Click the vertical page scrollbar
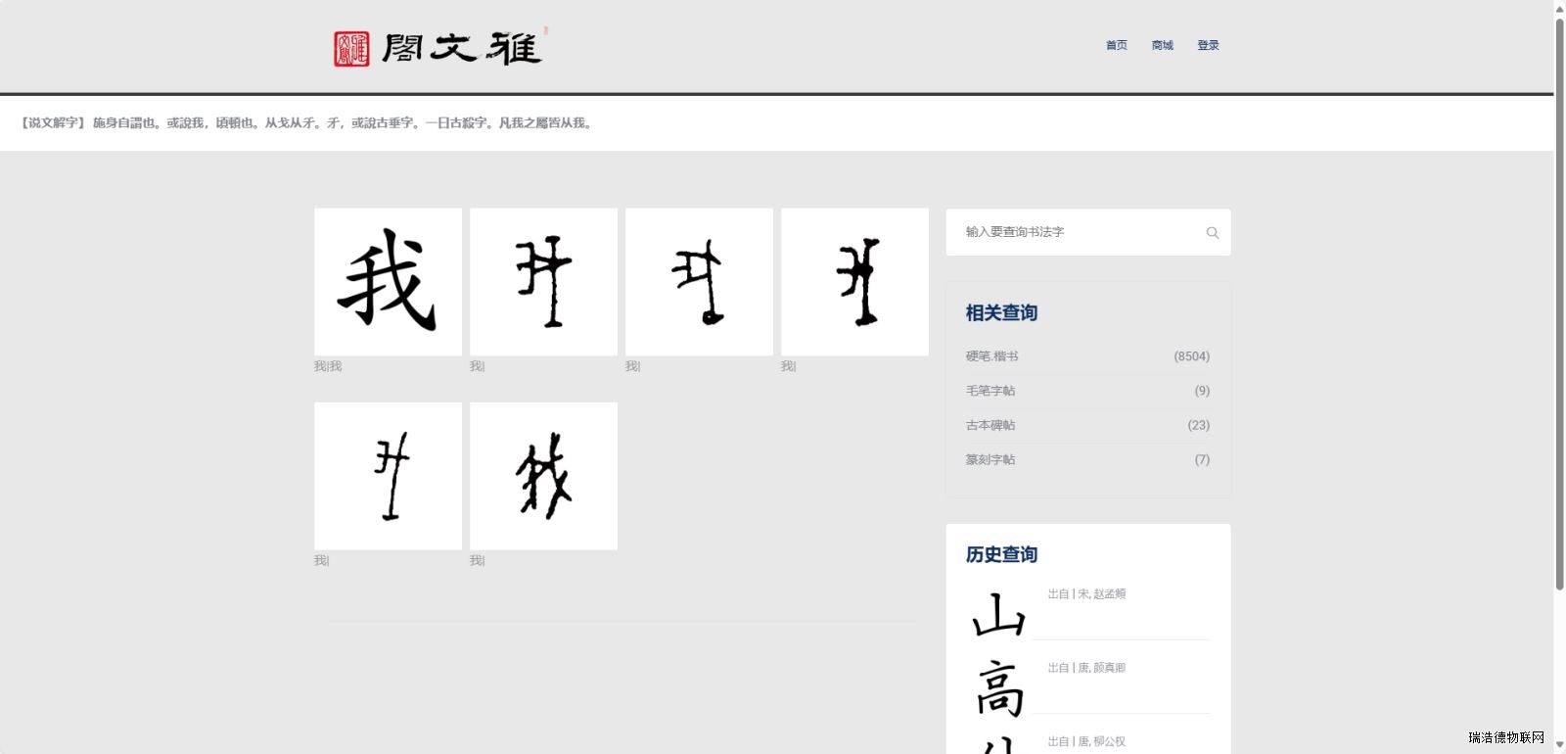This screenshot has height=754, width=1566. click(1559, 294)
